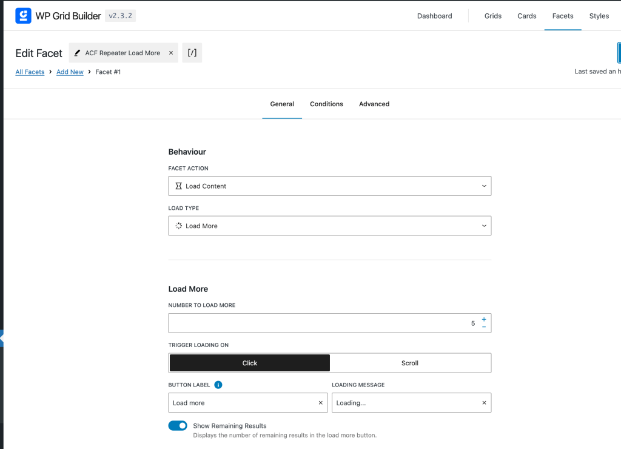Open the Advanced tab

click(x=374, y=104)
